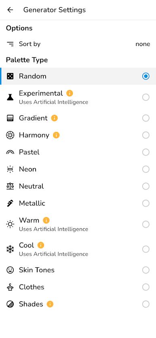
Task: Tap the info icon next to Cool
Action: (x=41, y=245)
